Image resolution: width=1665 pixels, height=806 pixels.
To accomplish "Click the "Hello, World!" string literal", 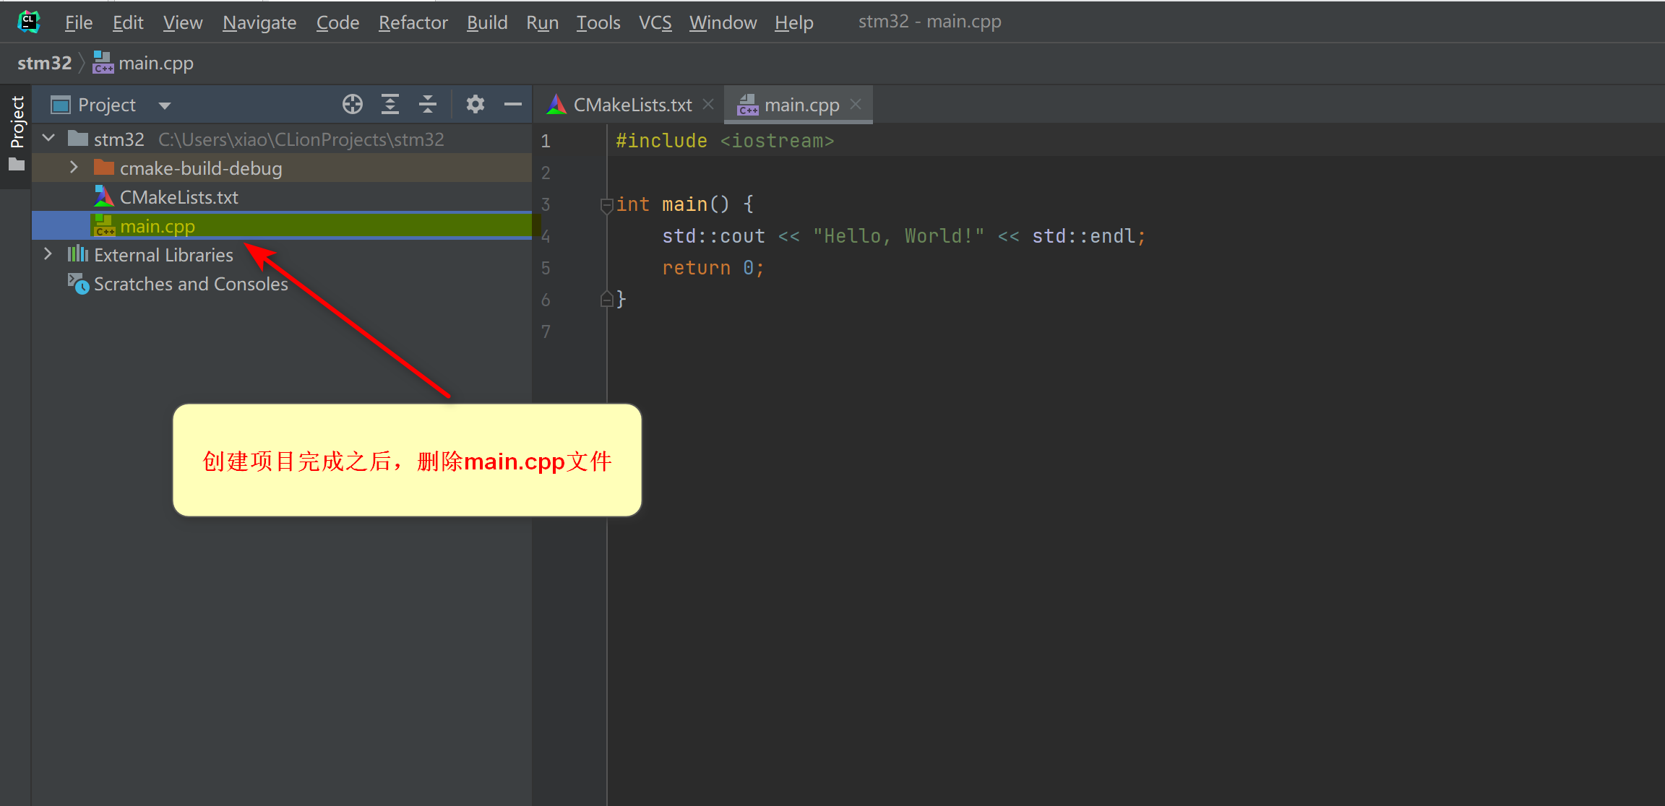I will coord(898,236).
